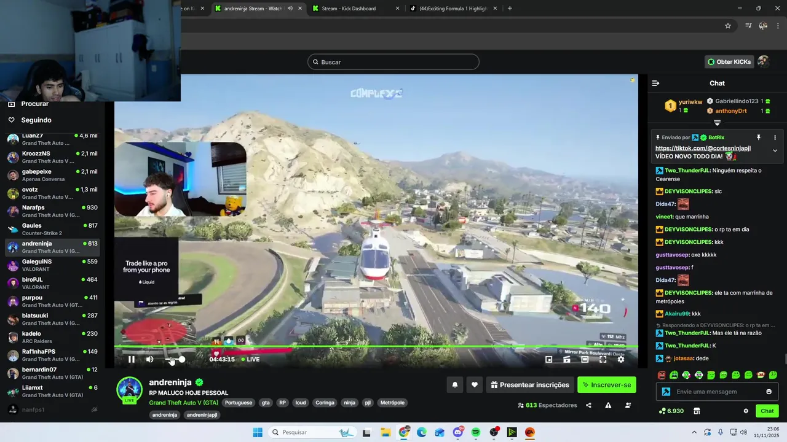Switch to Stream - Kick Dashboard tab
Image resolution: width=787 pixels, height=442 pixels.
(355, 9)
